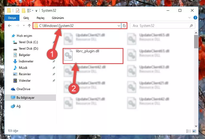Open the Dosya menu tab
The image size is (205, 139).
(12, 18)
